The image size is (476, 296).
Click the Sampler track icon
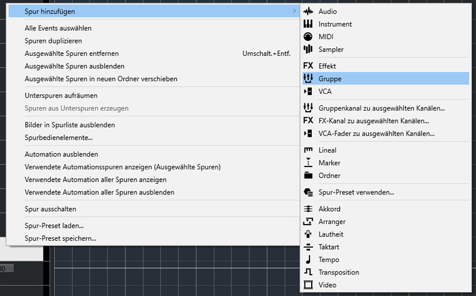point(308,49)
